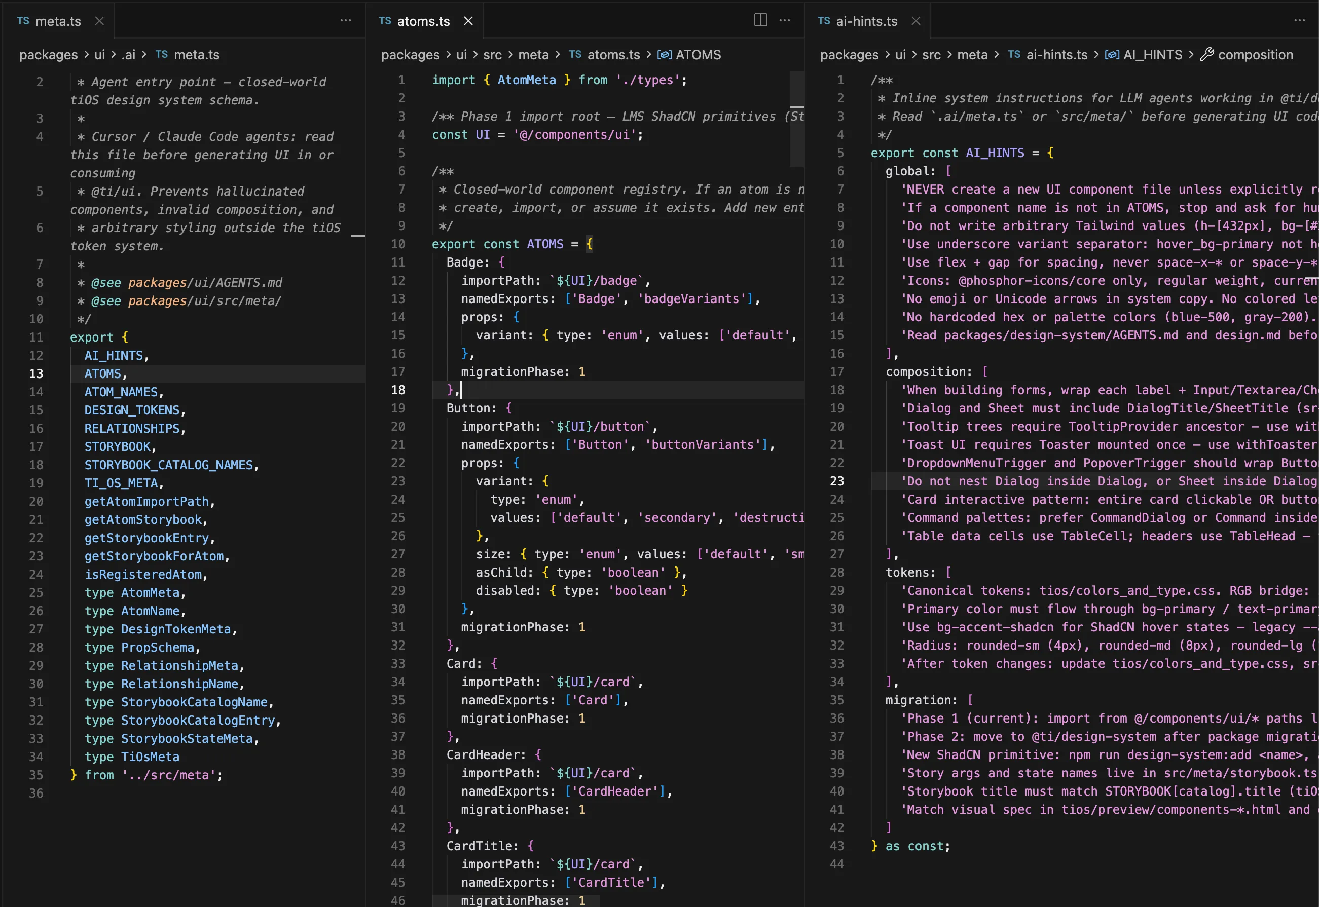Close the meta.ts tab

pos(99,21)
